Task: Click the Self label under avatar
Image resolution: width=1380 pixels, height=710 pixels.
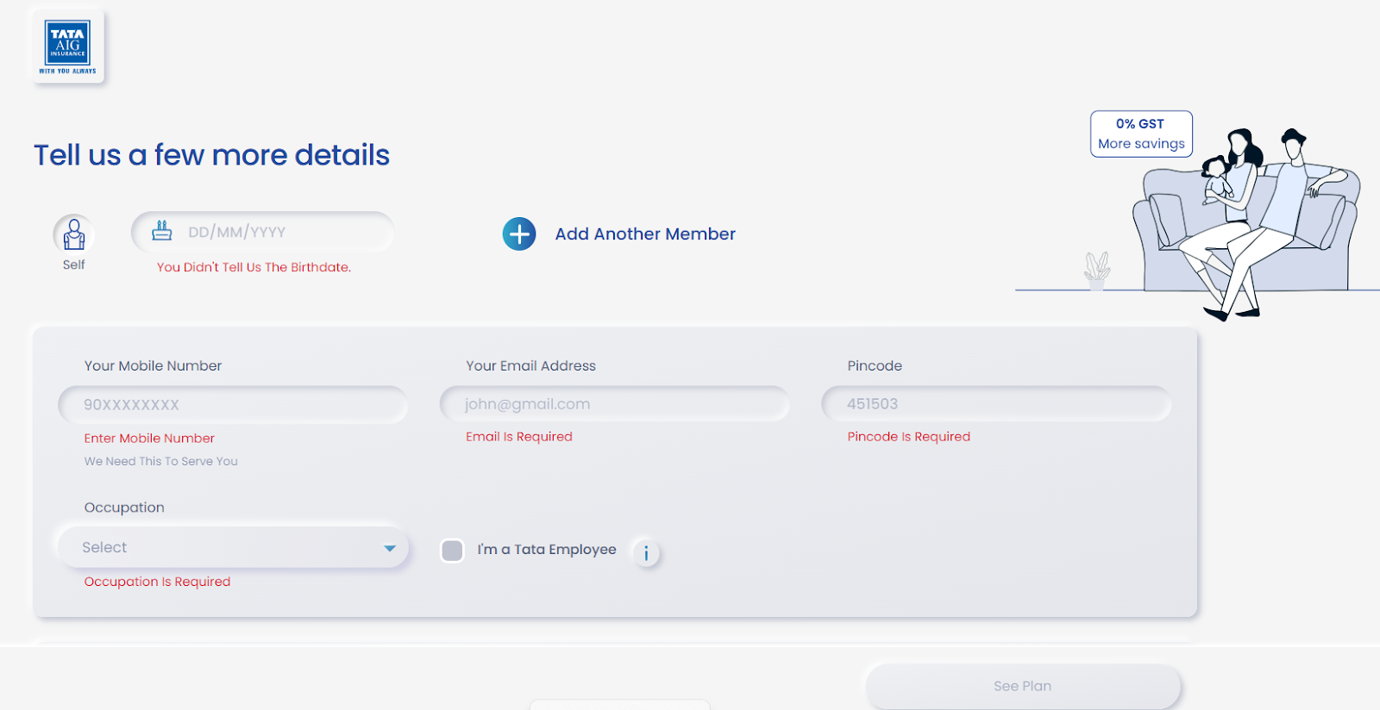Action: click(74, 265)
